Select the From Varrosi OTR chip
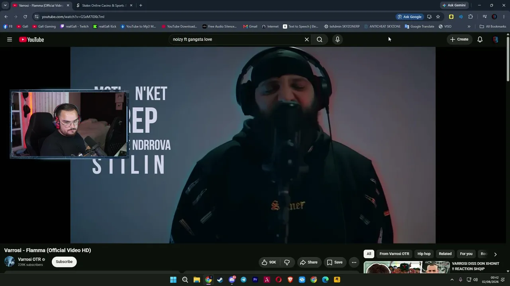 click(x=394, y=254)
